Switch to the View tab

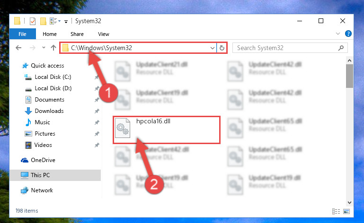pos(104,34)
